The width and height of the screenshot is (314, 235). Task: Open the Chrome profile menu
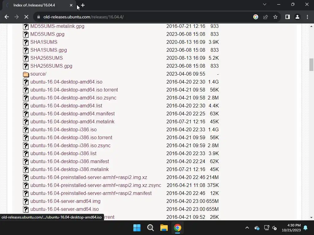click(x=297, y=17)
